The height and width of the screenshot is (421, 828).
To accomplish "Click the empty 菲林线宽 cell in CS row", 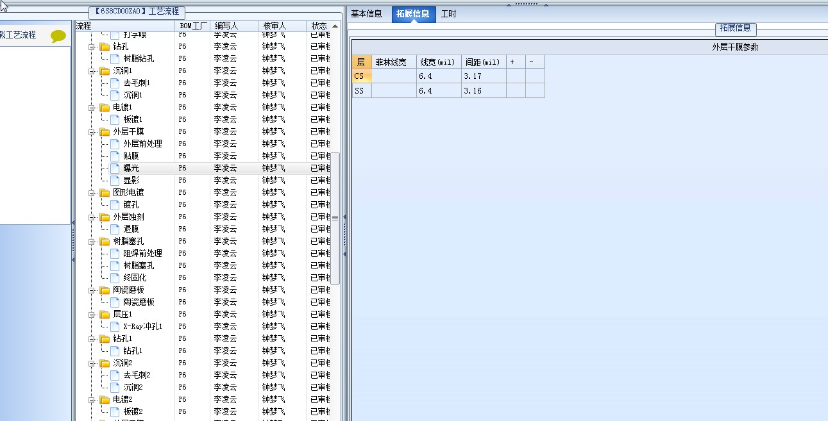I will [394, 76].
